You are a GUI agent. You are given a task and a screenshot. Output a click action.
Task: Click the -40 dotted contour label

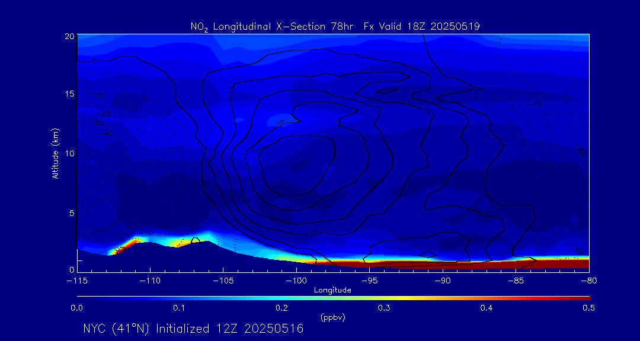pos(107,133)
